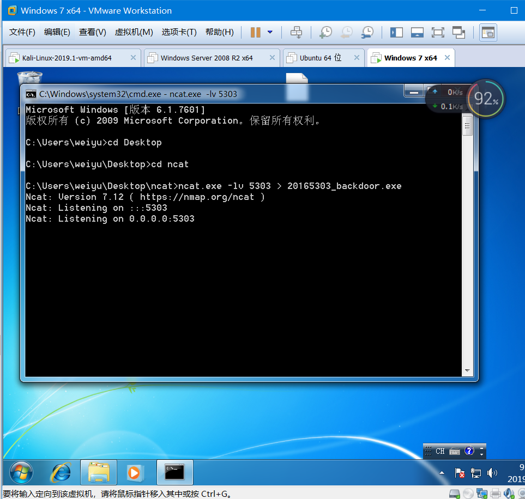Open Windows Explorer folder in taskbar

coord(99,472)
